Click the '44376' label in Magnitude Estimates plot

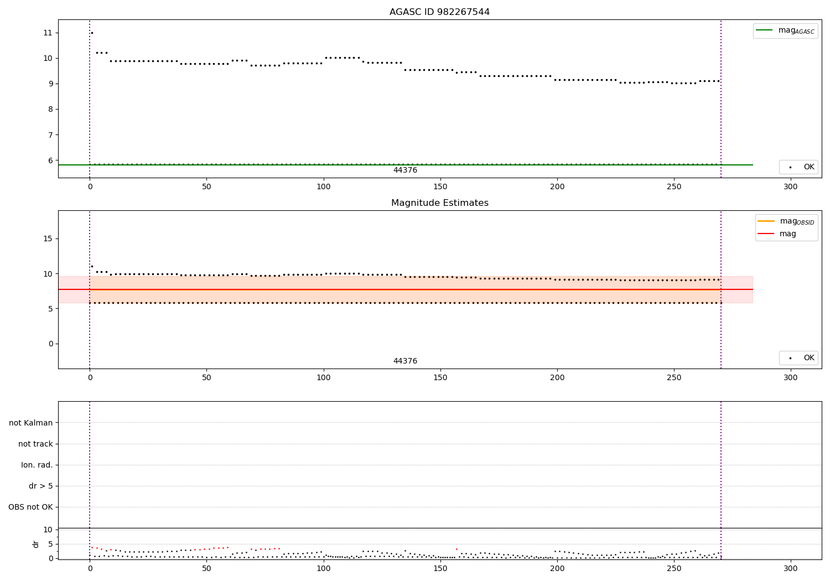click(405, 361)
